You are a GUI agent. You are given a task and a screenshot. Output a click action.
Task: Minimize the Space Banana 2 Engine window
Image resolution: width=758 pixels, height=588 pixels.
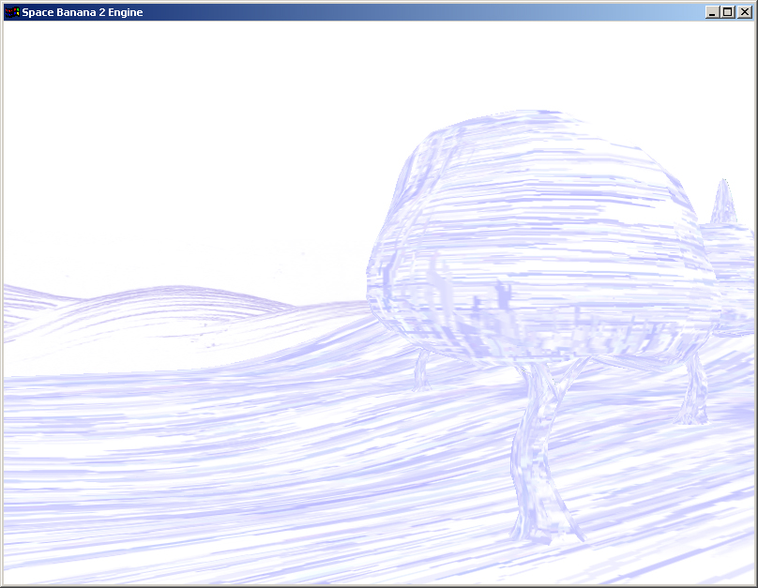click(712, 12)
